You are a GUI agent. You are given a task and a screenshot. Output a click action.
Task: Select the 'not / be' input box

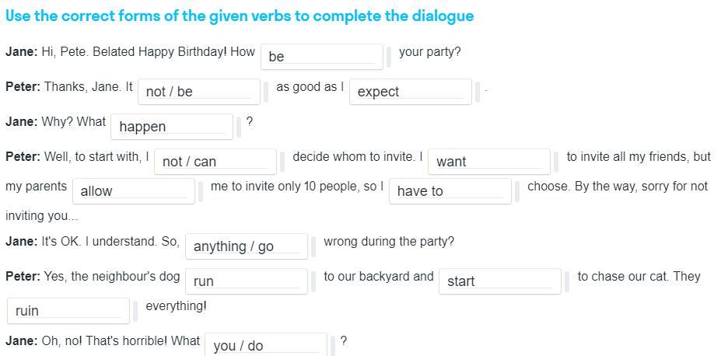pyautogui.click(x=198, y=91)
